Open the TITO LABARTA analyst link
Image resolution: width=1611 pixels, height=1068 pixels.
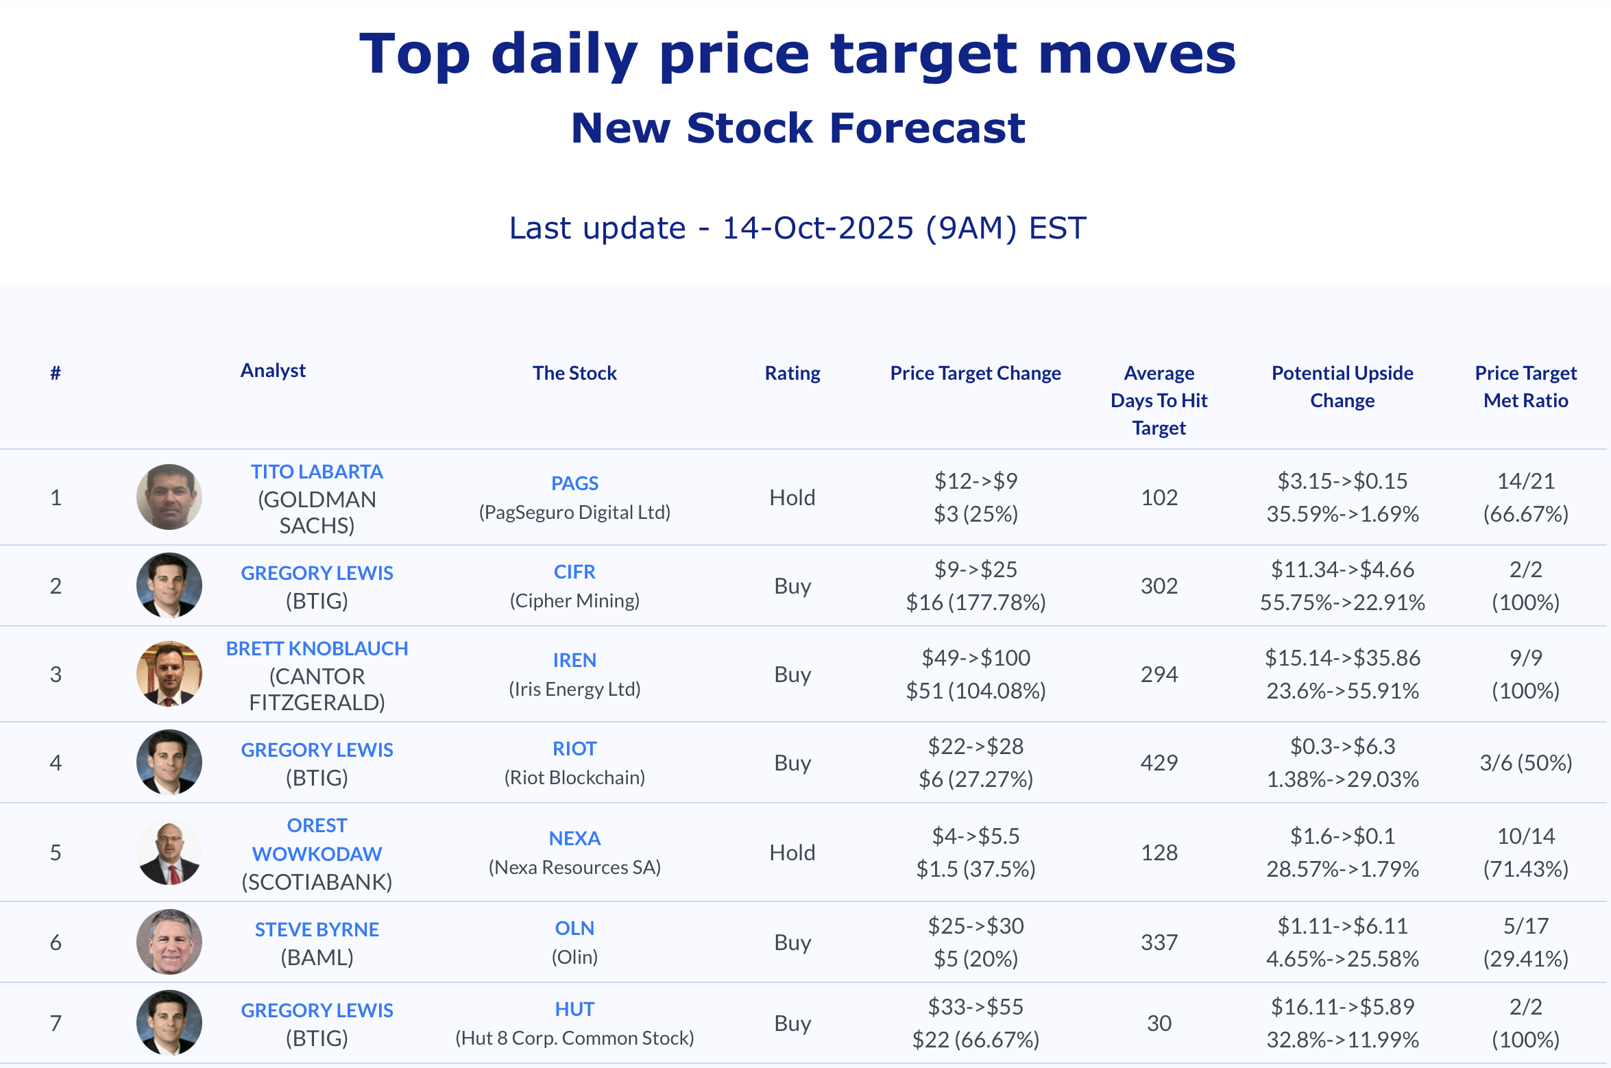[x=317, y=472]
